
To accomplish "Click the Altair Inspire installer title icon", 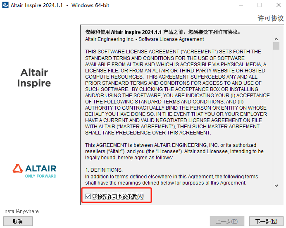I will (5, 5).
